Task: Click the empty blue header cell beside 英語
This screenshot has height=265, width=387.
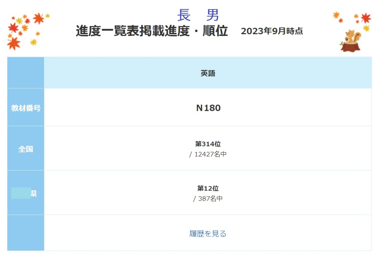Action: [26, 73]
